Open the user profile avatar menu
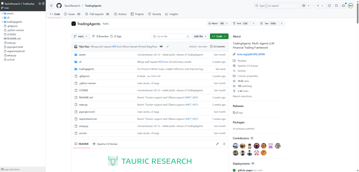359x172 pixels. (351, 6)
